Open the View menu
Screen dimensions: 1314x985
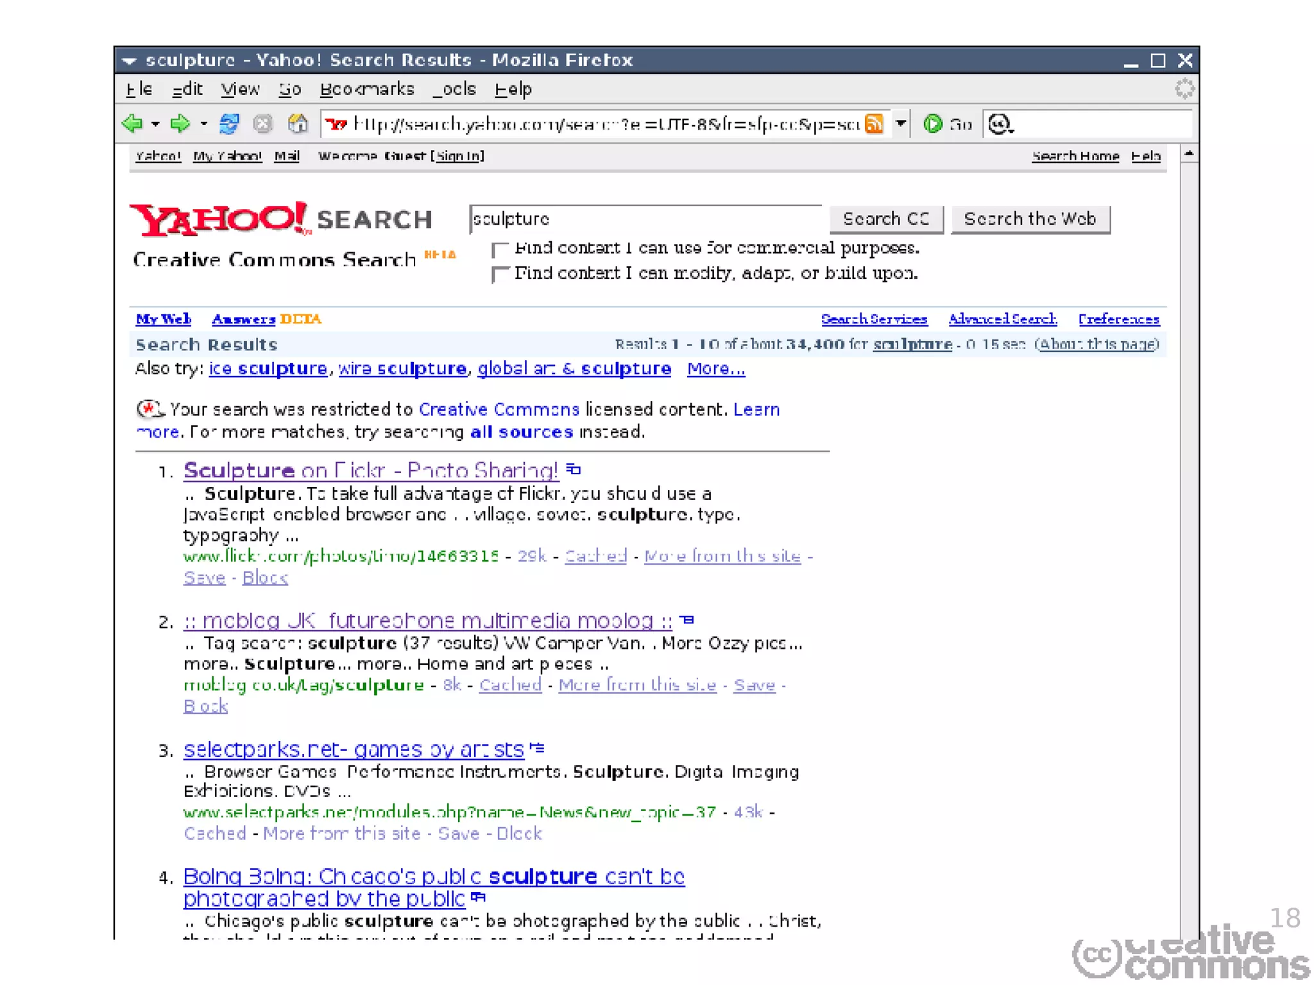click(x=240, y=89)
